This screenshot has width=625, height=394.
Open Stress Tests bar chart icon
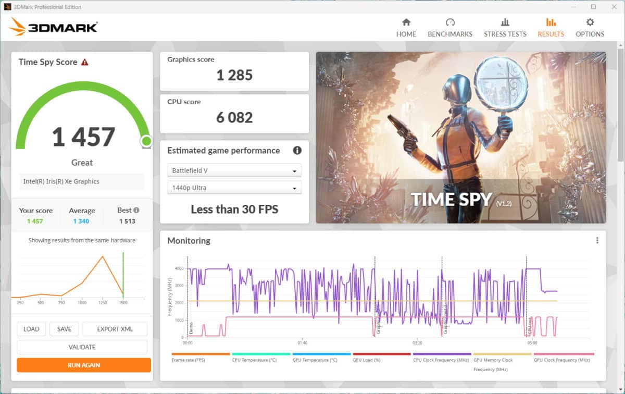(x=505, y=22)
